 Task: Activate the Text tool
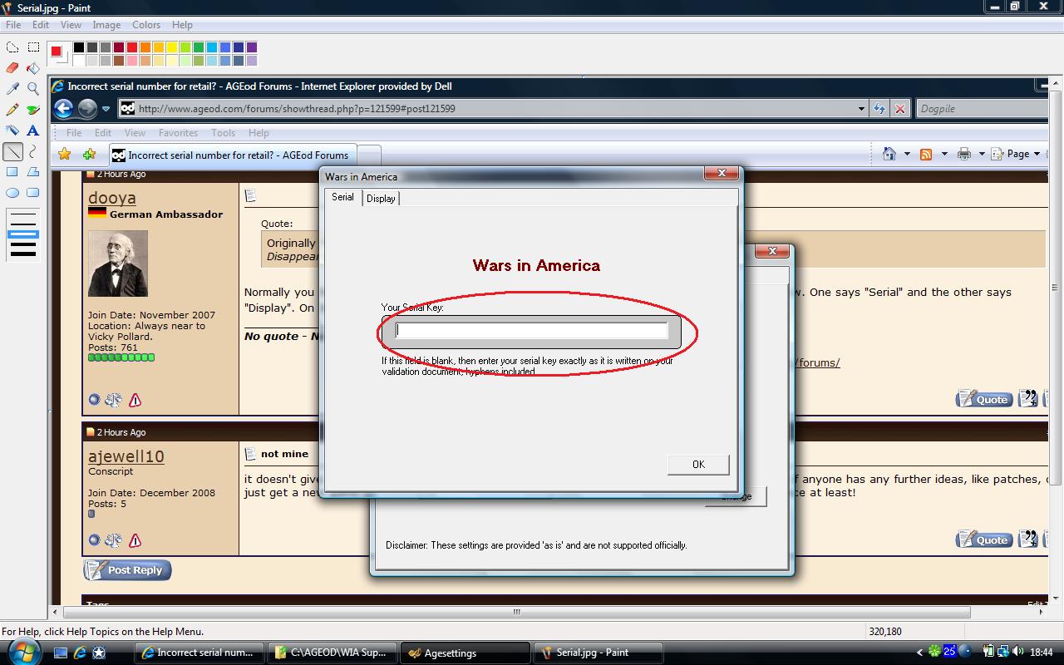(33, 131)
